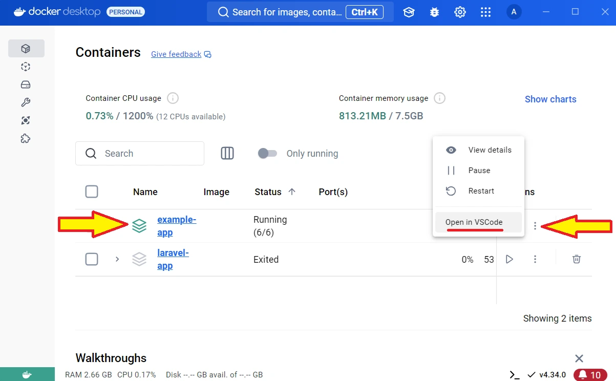
Task: Open the example-app container link
Action: pos(177,226)
